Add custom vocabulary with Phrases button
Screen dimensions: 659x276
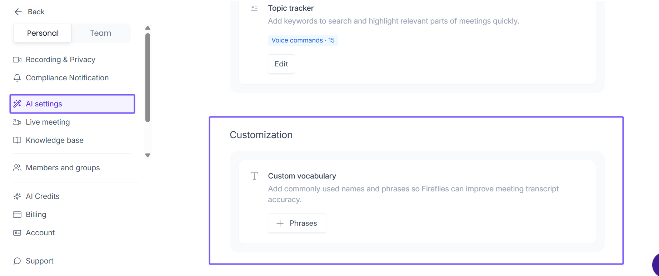click(x=297, y=223)
